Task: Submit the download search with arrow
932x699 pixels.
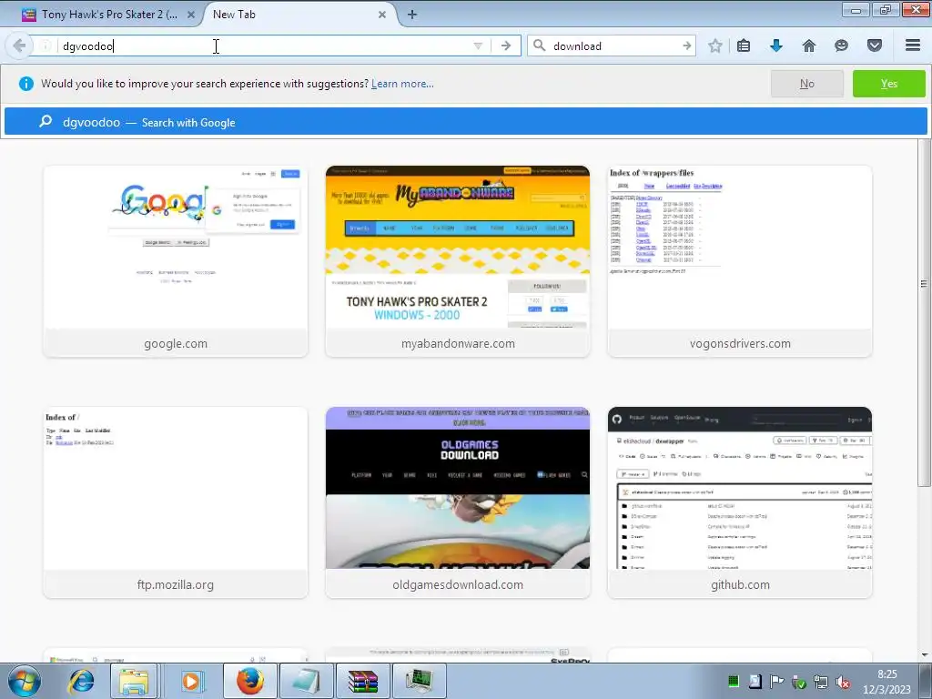Action: [686, 46]
